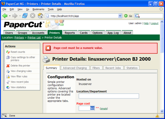
Task: Select the Summary sub-tab
Action: coord(51,68)
